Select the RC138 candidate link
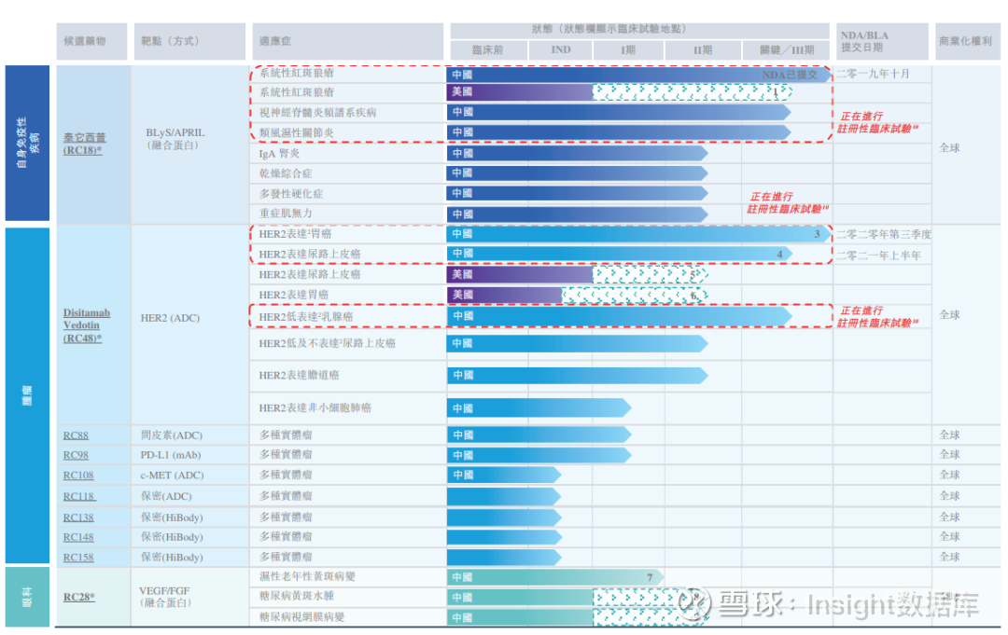 pos(77,518)
